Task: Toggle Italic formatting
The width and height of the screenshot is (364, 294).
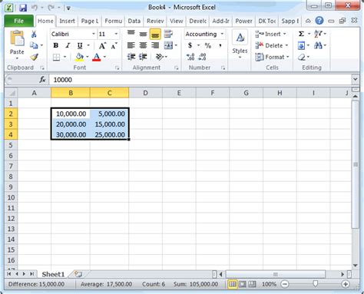Action: point(68,45)
